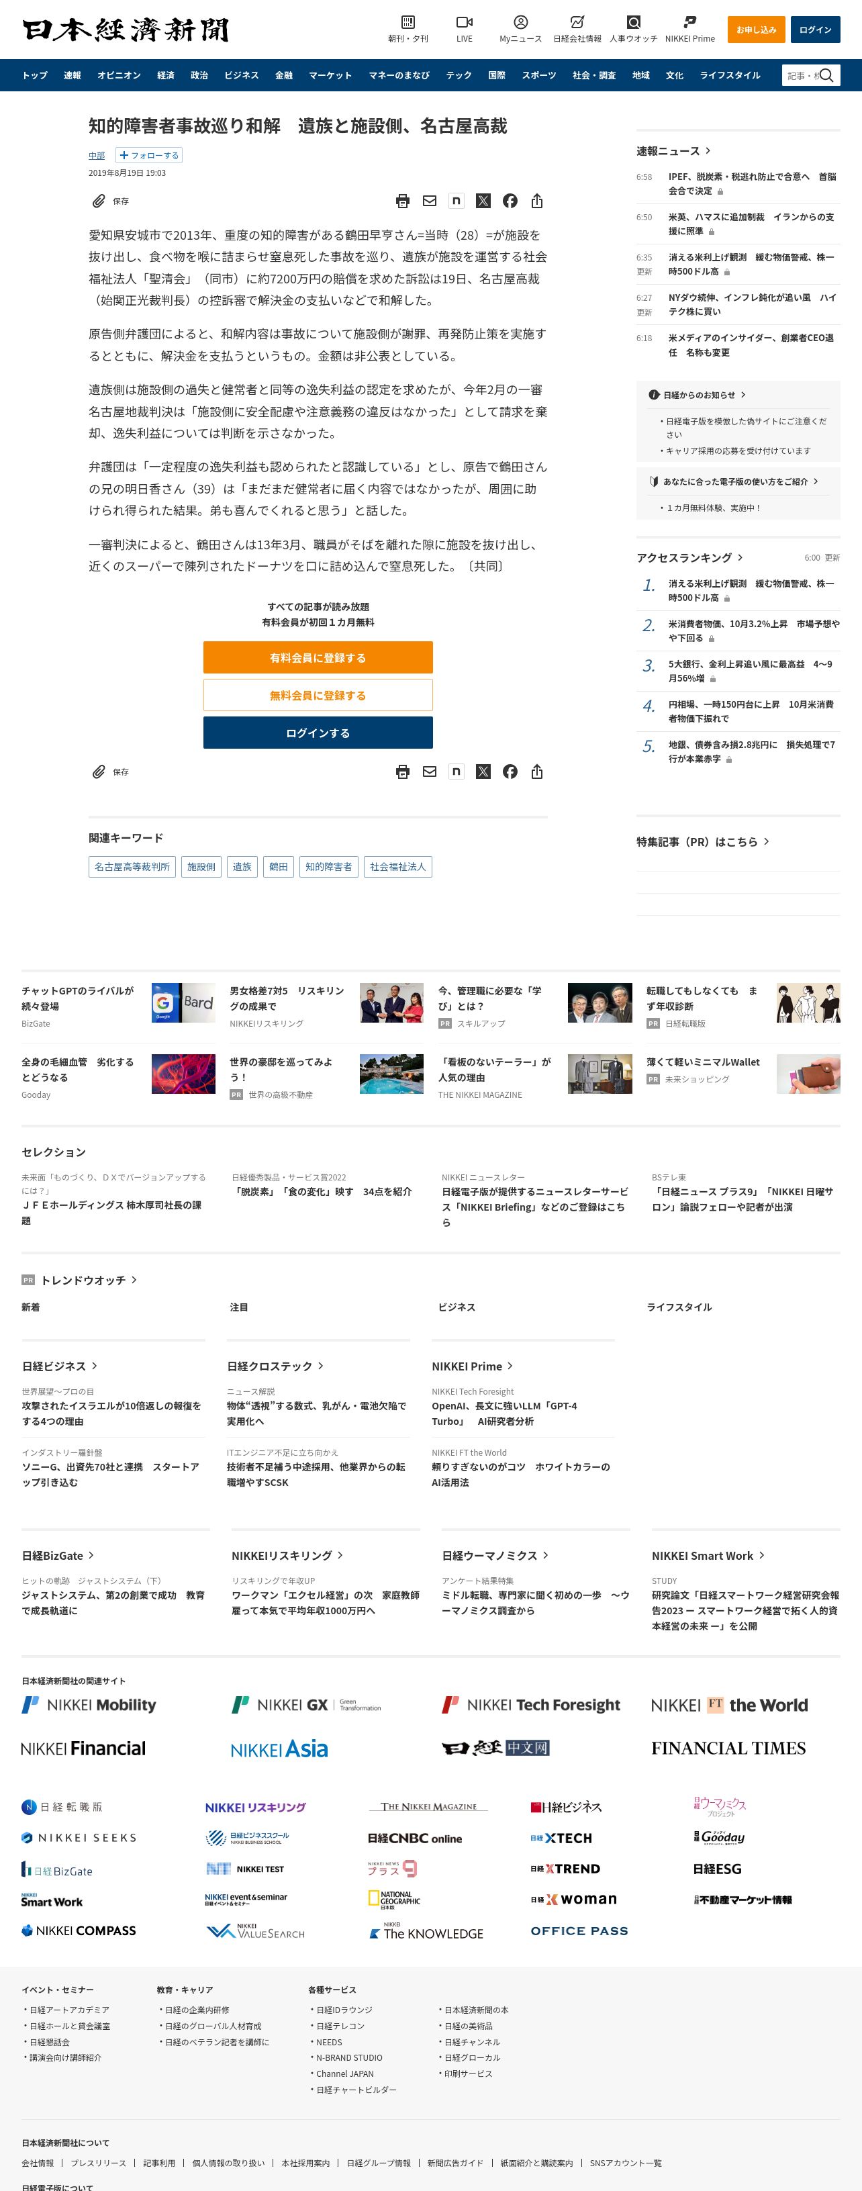Select トップ in navigation bar
862x2191 pixels.
coord(35,75)
